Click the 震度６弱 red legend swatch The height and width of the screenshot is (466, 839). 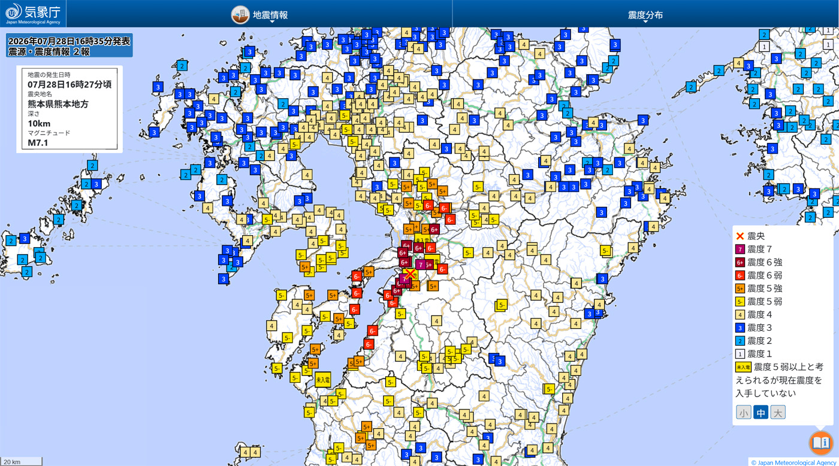point(740,276)
